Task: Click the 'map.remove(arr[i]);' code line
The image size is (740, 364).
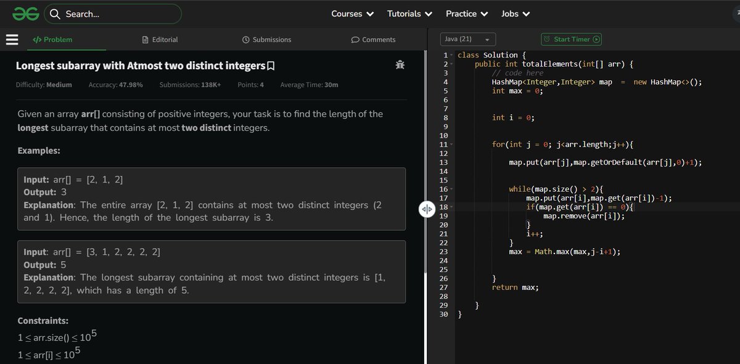Action: click(584, 216)
